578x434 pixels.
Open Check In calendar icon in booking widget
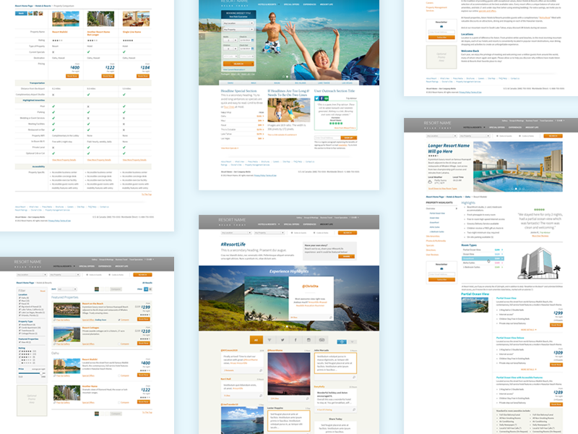click(252, 41)
